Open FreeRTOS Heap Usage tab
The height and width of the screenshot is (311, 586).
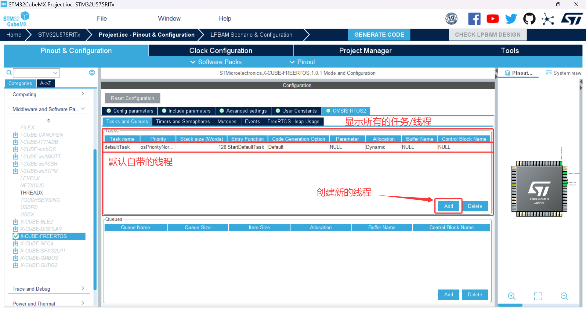tap(294, 121)
